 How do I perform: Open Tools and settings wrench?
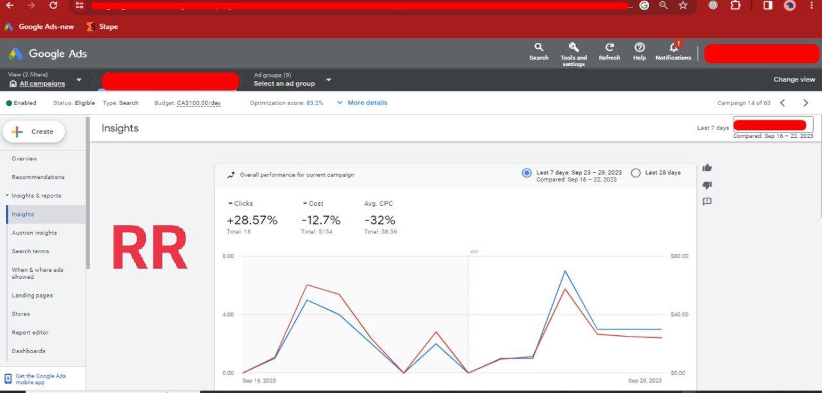573,47
